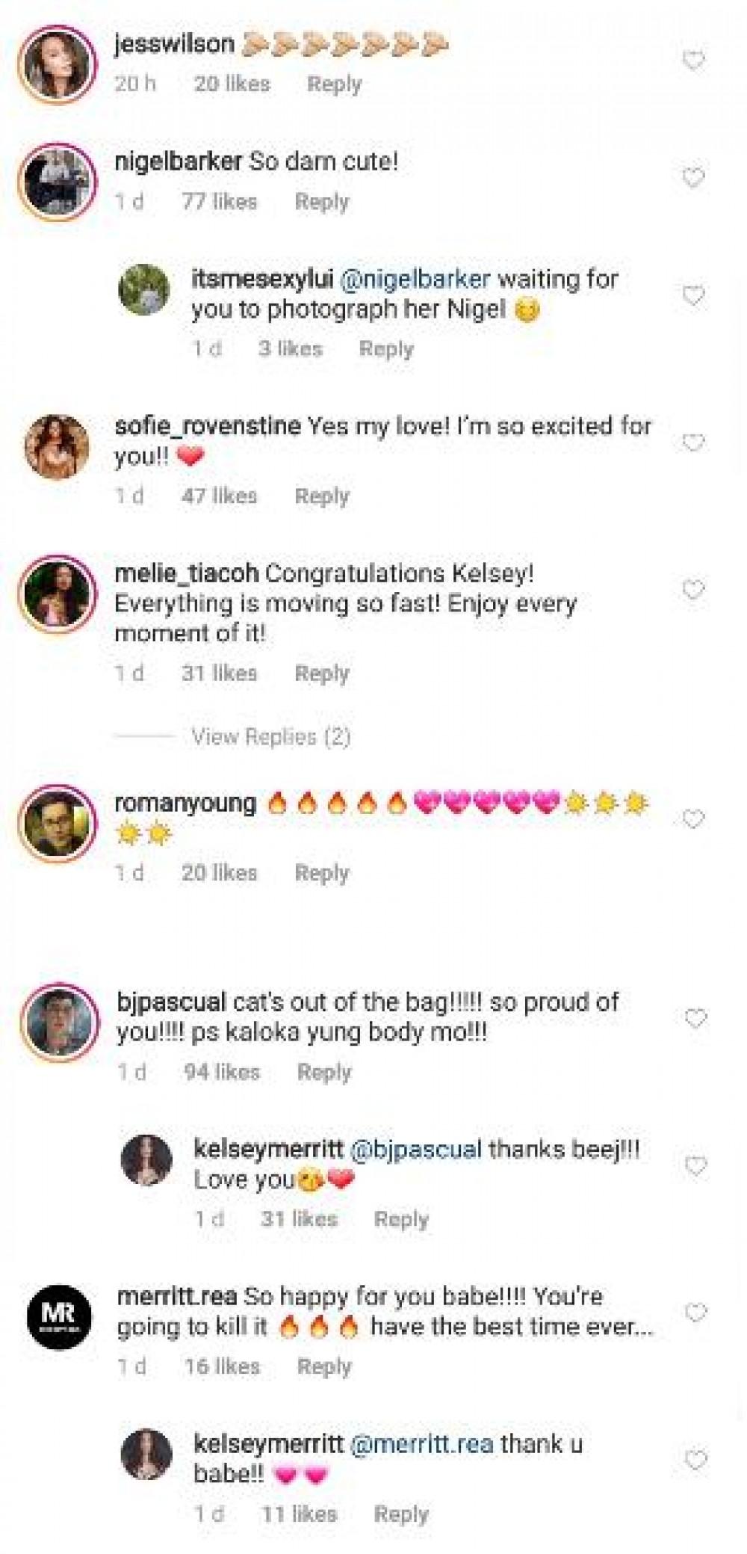Visit sofie_rovenstine's profile via username
The width and height of the screenshot is (747, 1554).
tap(208, 427)
